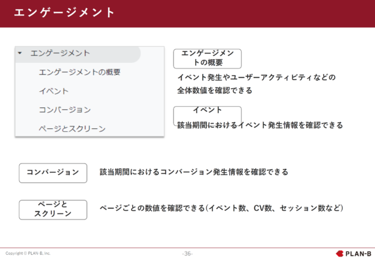The image size is (375, 259).
Task: Select the エンゲージメント parent menu heading
Action: 60,54
